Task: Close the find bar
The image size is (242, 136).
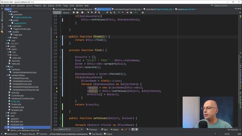Action: point(240,130)
